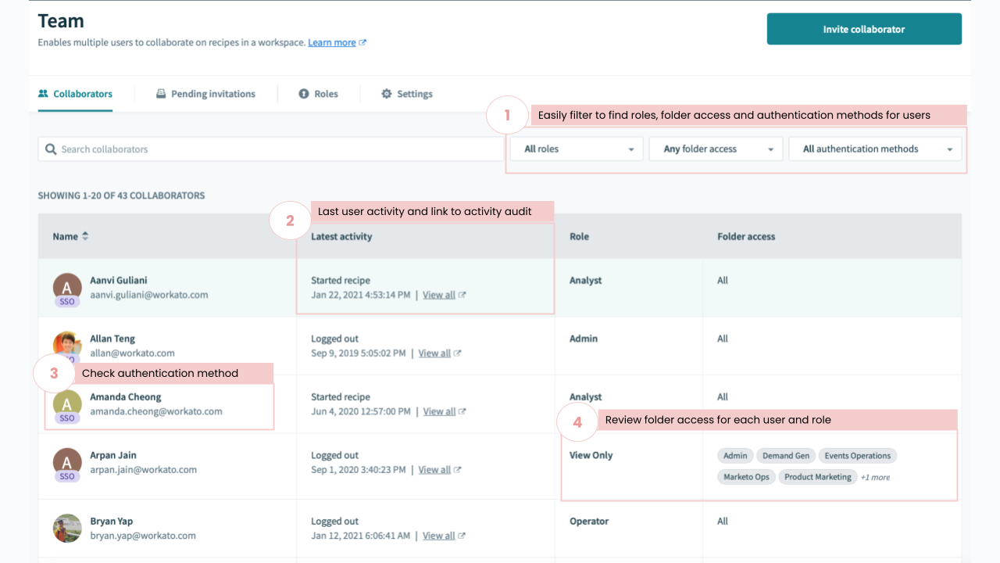This screenshot has height=563, width=1000.
Task: Click the Admin folder tag
Action: [x=735, y=456]
